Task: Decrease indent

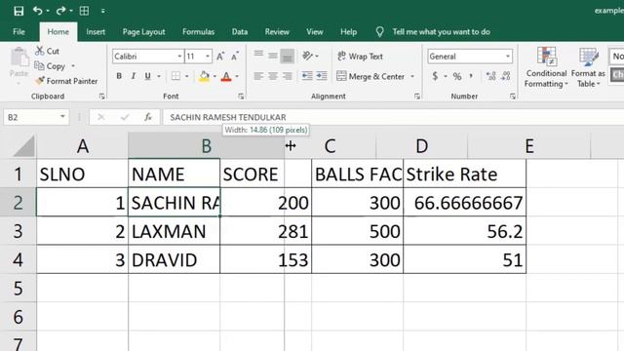Action: 307,76
